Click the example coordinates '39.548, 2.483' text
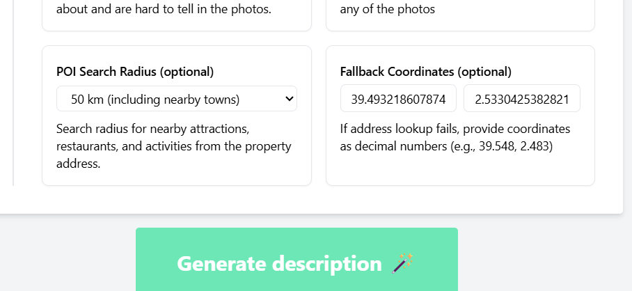 point(515,146)
